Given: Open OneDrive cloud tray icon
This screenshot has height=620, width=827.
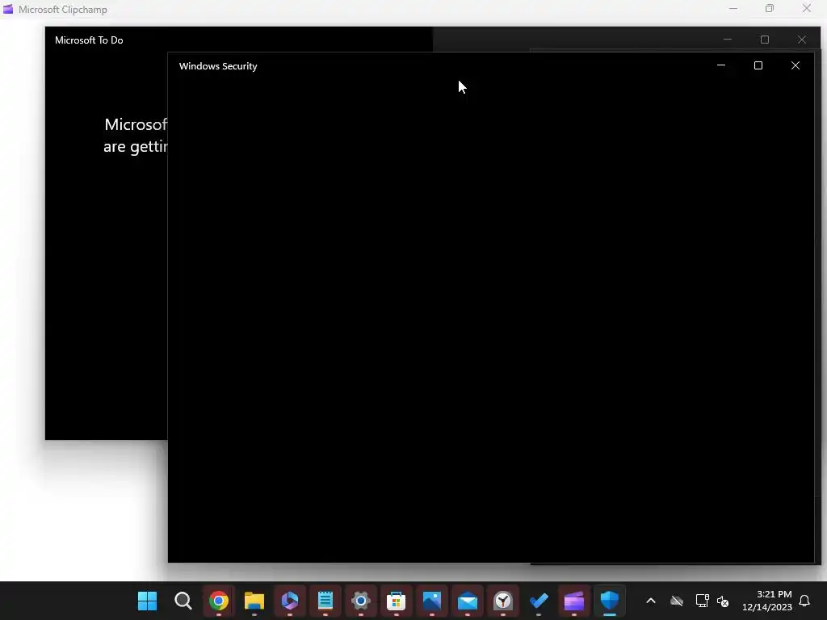Looking at the screenshot, I should point(677,601).
